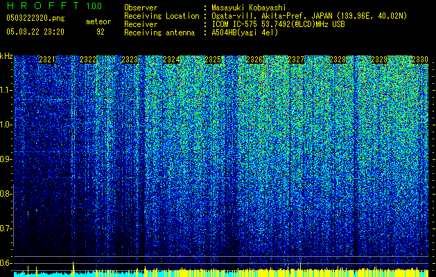Click the 2322 time marker

(x=88, y=60)
